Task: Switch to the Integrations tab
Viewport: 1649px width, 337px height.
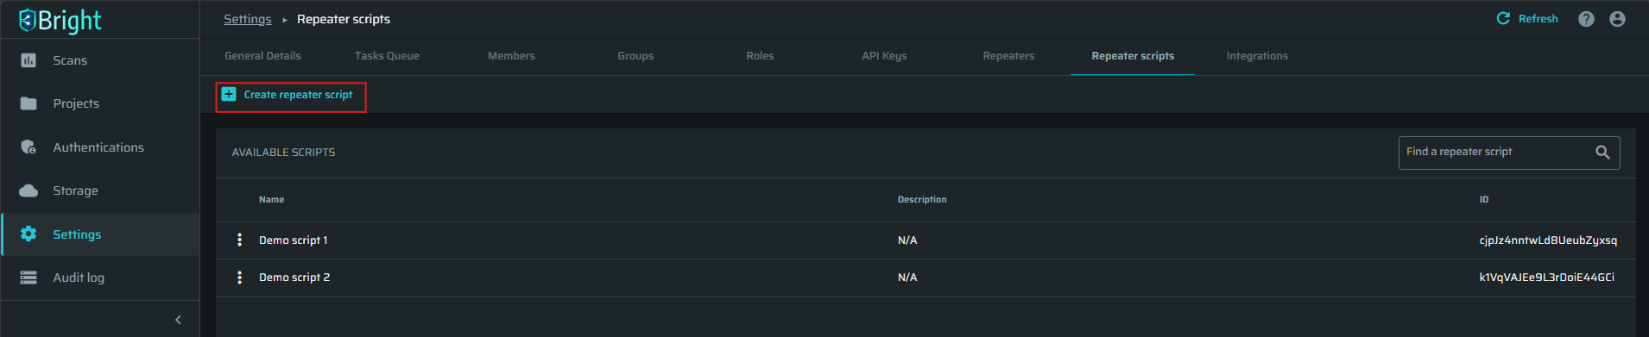Action: point(1257,56)
